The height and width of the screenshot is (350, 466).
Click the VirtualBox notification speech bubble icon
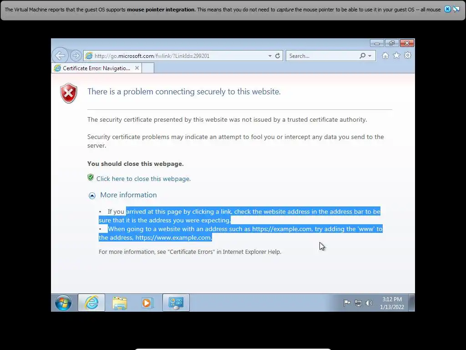456,9
